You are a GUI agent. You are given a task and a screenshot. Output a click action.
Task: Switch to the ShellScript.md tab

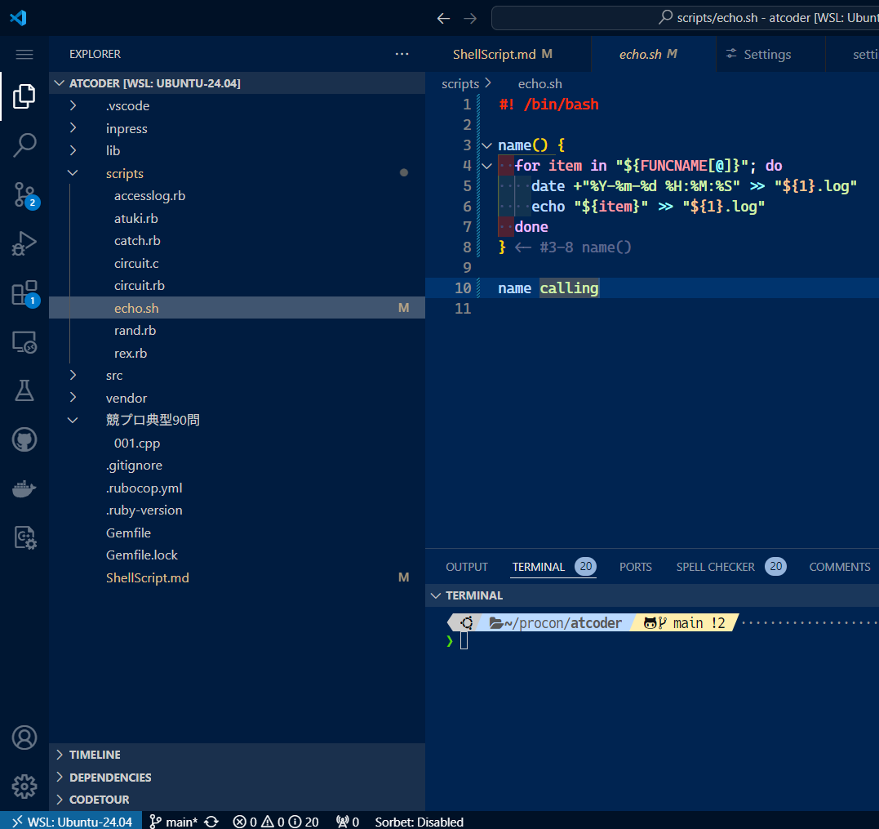pos(501,54)
